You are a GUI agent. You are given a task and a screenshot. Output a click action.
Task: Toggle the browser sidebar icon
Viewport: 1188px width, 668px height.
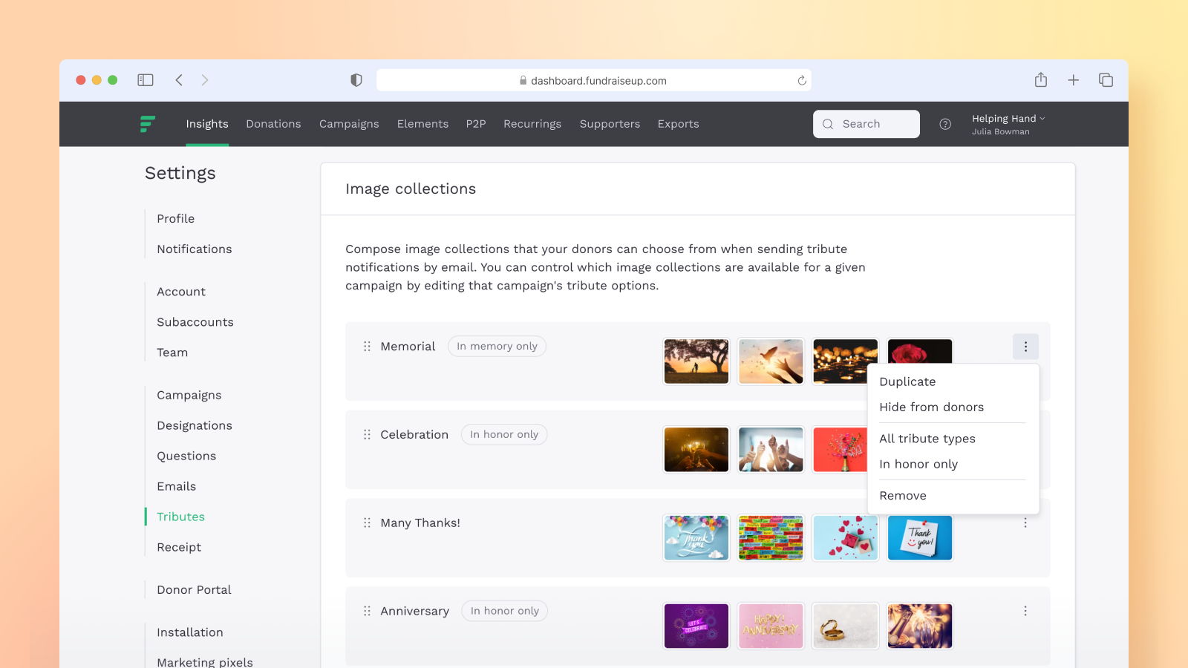click(x=146, y=80)
